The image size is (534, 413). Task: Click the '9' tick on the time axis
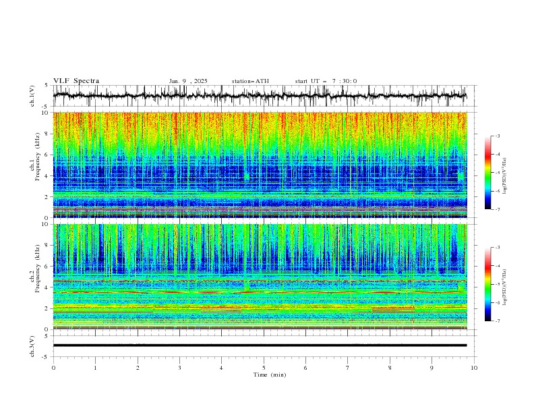coord(432,368)
